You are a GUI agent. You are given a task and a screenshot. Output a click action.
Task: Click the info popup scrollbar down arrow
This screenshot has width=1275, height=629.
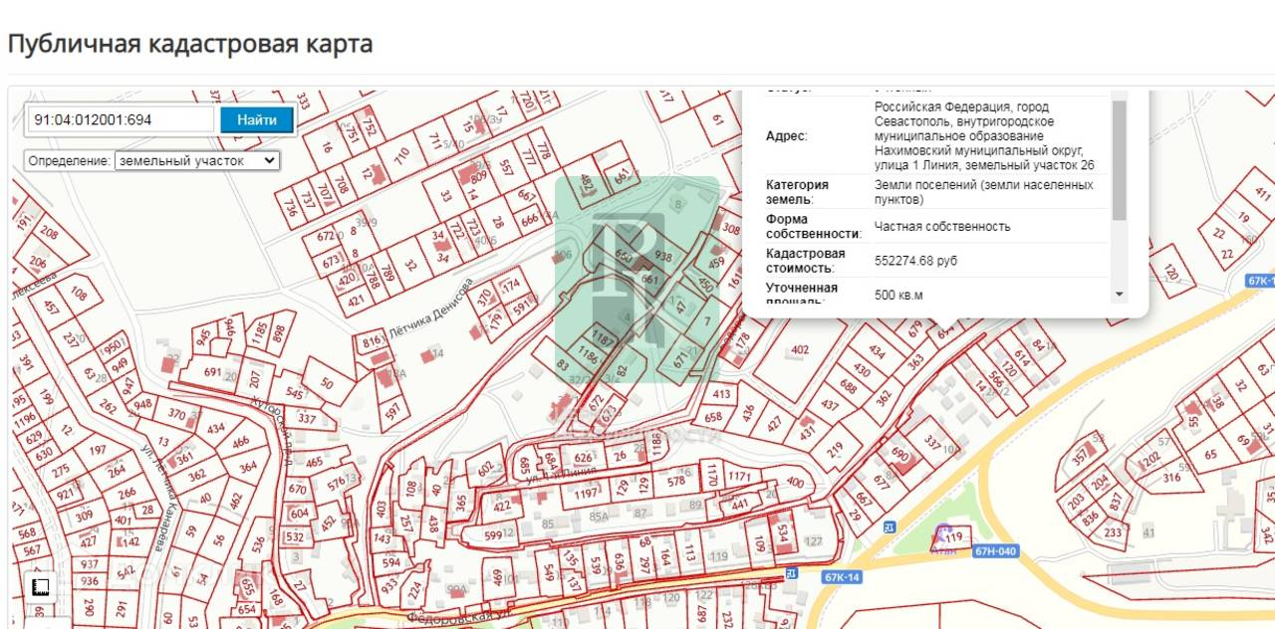pyautogui.click(x=1119, y=295)
